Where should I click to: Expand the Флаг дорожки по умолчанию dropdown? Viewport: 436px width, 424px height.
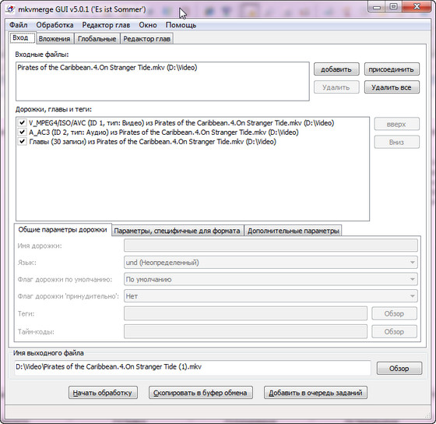pos(271,279)
